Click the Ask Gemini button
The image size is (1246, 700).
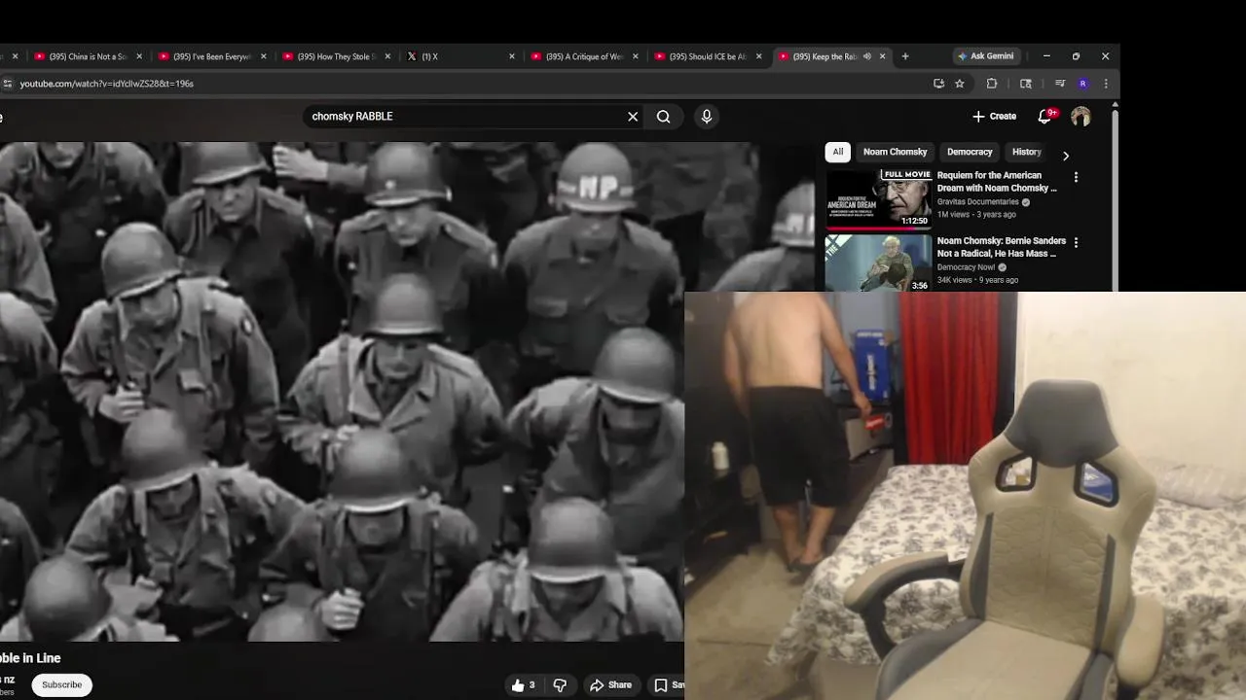click(985, 56)
